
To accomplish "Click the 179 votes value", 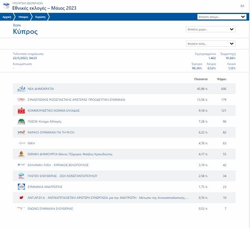I will [224, 100].
